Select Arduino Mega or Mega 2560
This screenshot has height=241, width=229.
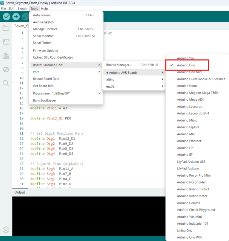(x=197, y=93)
